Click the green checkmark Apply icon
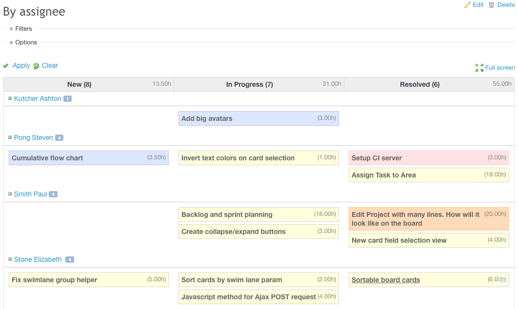 pyautogui.click(x=6, y=65)
